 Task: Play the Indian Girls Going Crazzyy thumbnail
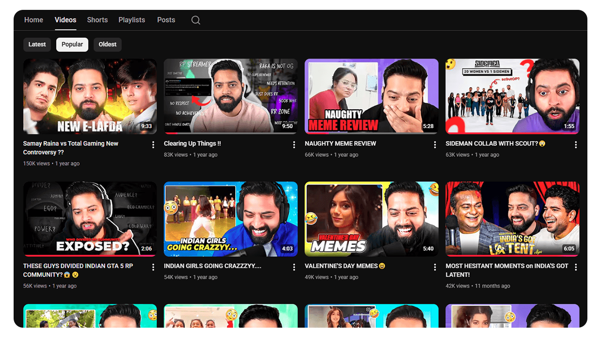(231, 219)
